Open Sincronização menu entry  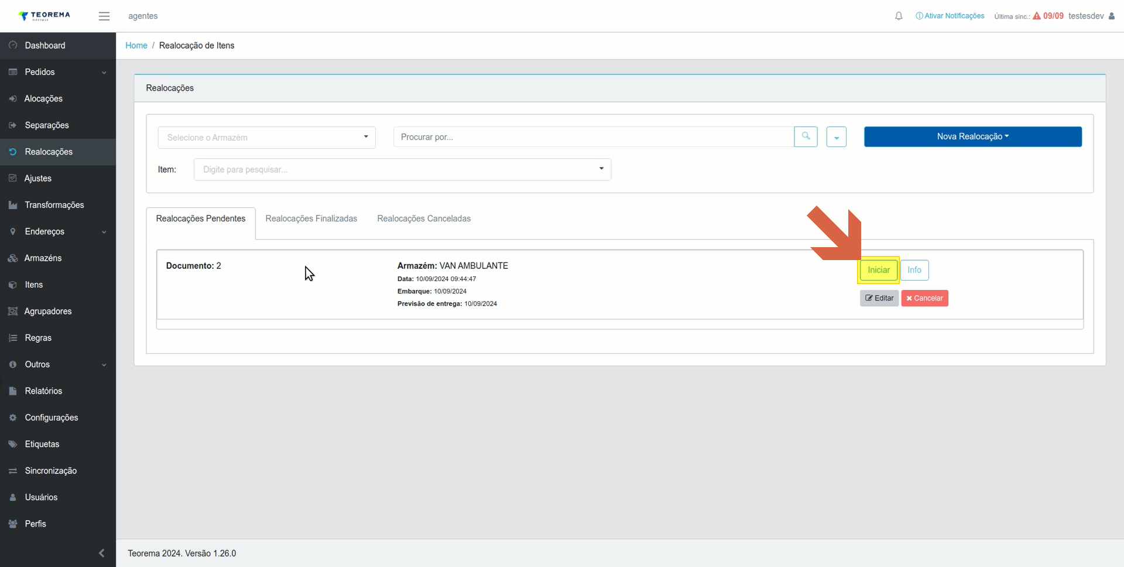[58, 471]
